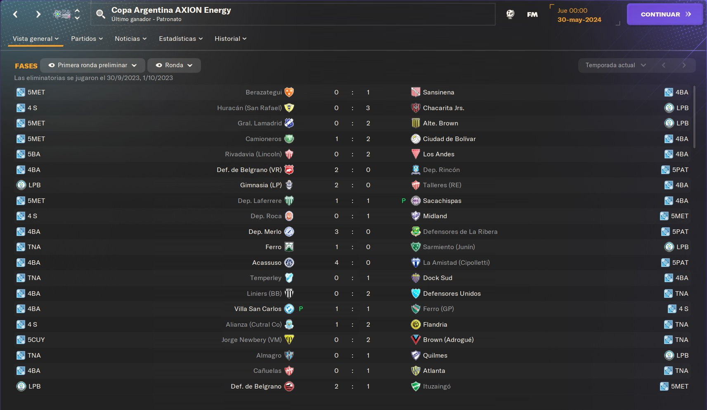Open the FM logo menu
This screenshot has height=410, width=707.
click(x=532, y=14)
